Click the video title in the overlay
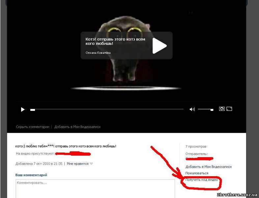Screen dimensions: 259x198 tap(115, 41)
